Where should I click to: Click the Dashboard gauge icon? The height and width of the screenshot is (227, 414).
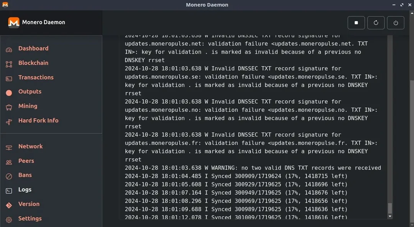(x=9, y=50)
